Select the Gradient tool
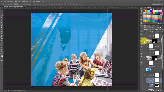The image size is (164, 92). point(2,34)
